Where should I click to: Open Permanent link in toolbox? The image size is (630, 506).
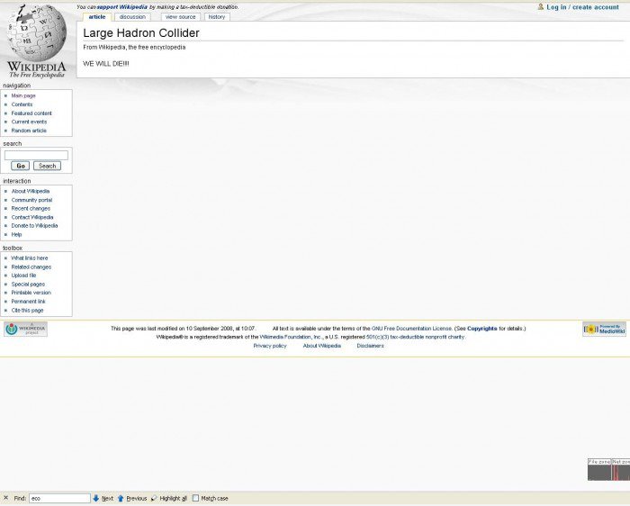[x=29, y=302]
